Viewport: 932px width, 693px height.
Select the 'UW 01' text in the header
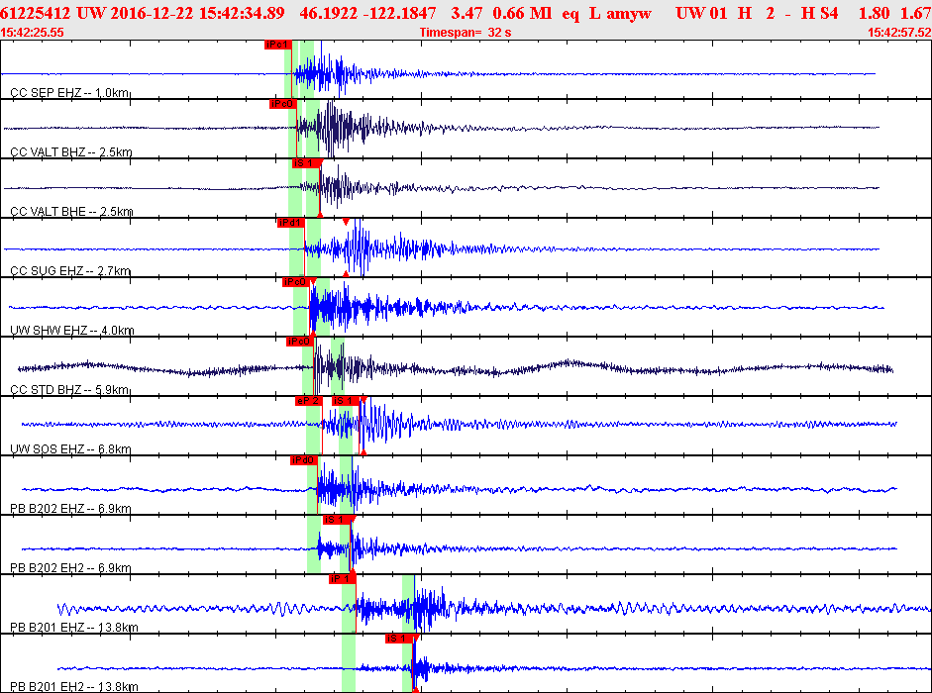(x=701, y=13)
